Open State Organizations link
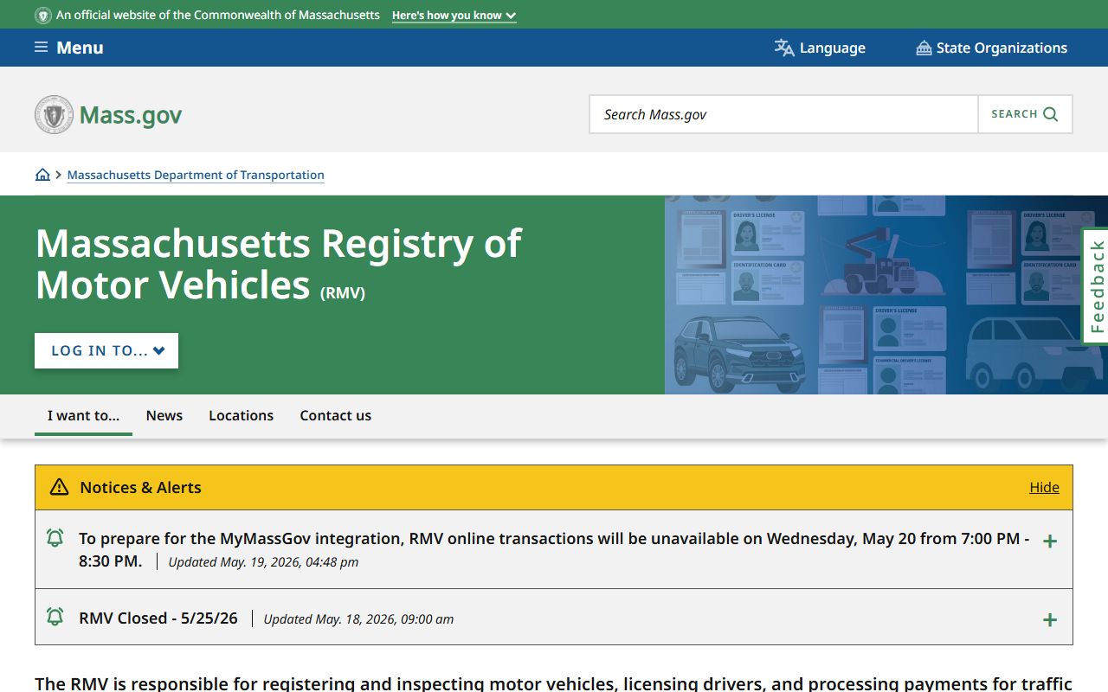 click(x=992, y=48)
